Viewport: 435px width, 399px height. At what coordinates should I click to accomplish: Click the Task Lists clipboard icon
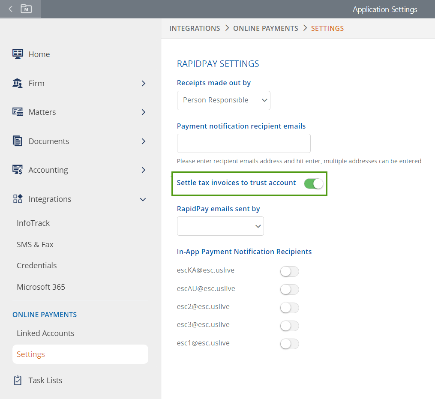18,380
